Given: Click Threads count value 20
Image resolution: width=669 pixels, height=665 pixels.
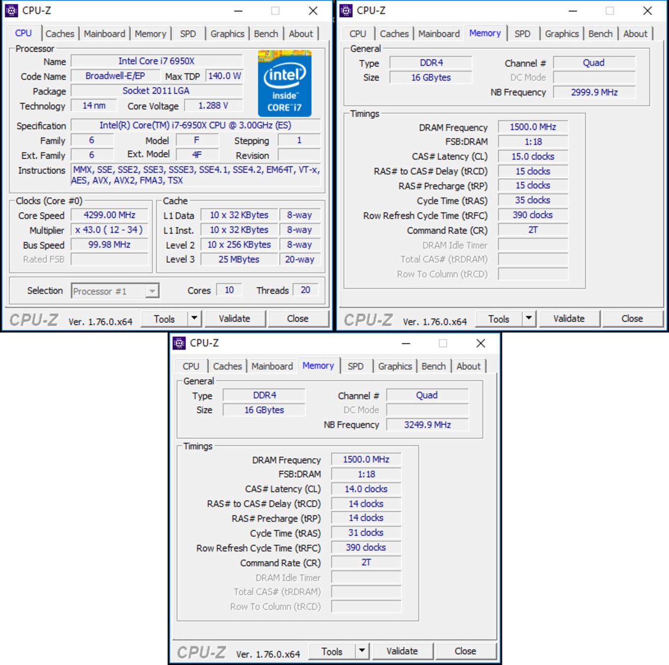Looking at the screenshot, I should point(305,290).
